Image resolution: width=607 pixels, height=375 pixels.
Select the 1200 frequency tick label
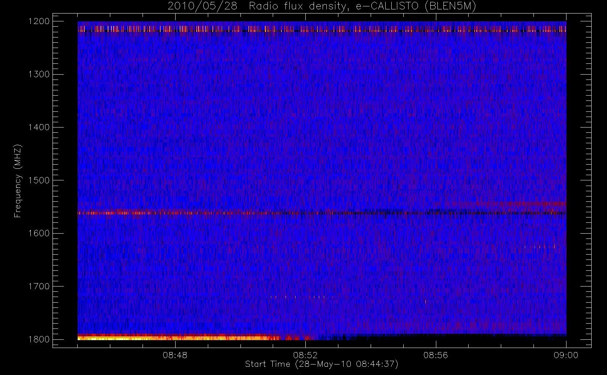click(x=39, y=21)
